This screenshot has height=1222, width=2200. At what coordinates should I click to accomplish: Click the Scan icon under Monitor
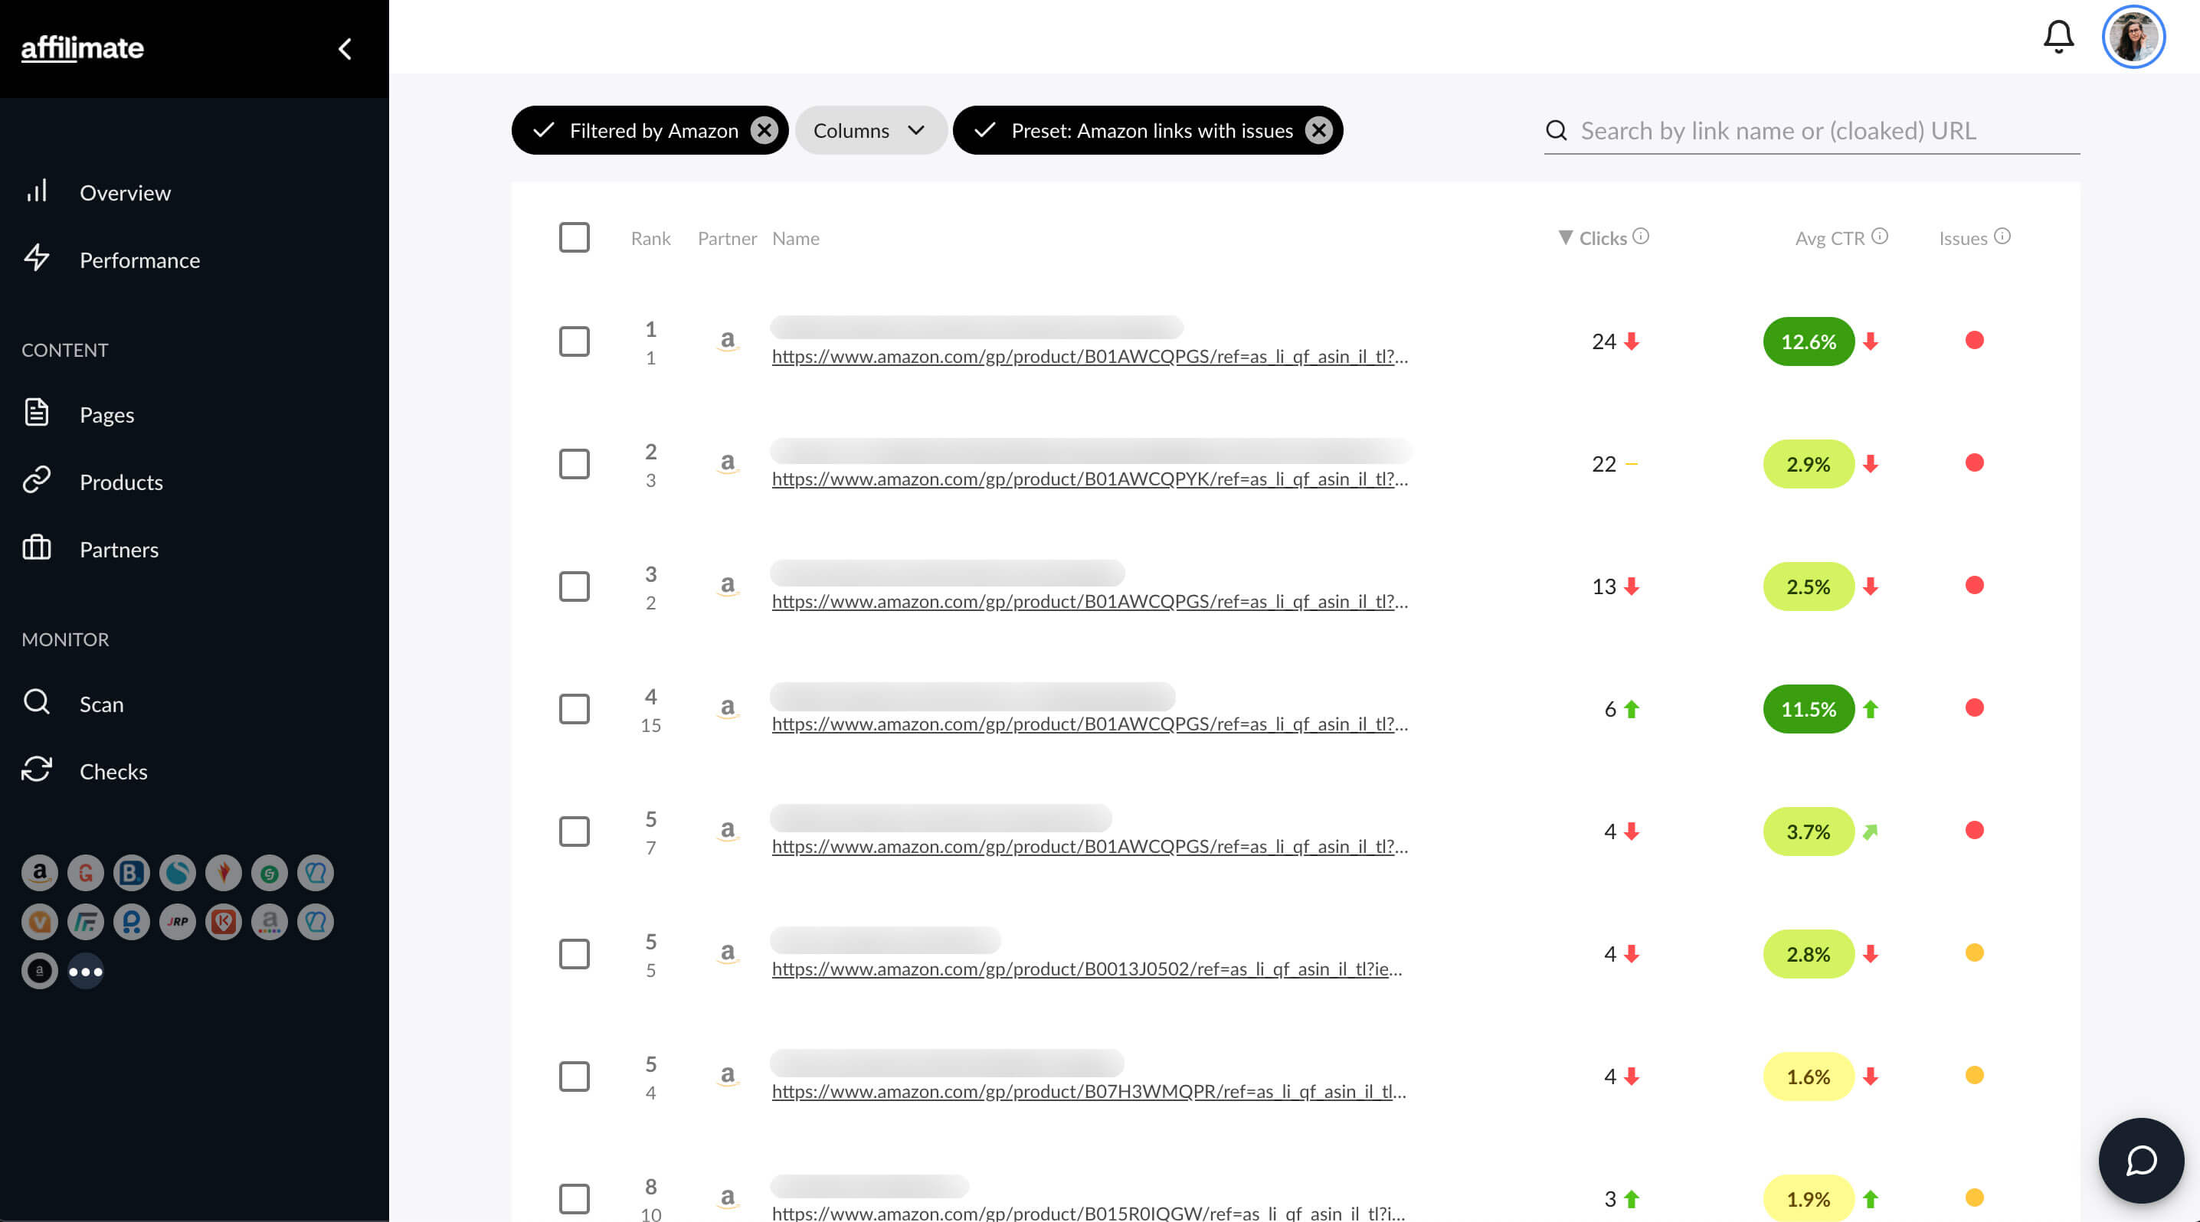(38, 703)
